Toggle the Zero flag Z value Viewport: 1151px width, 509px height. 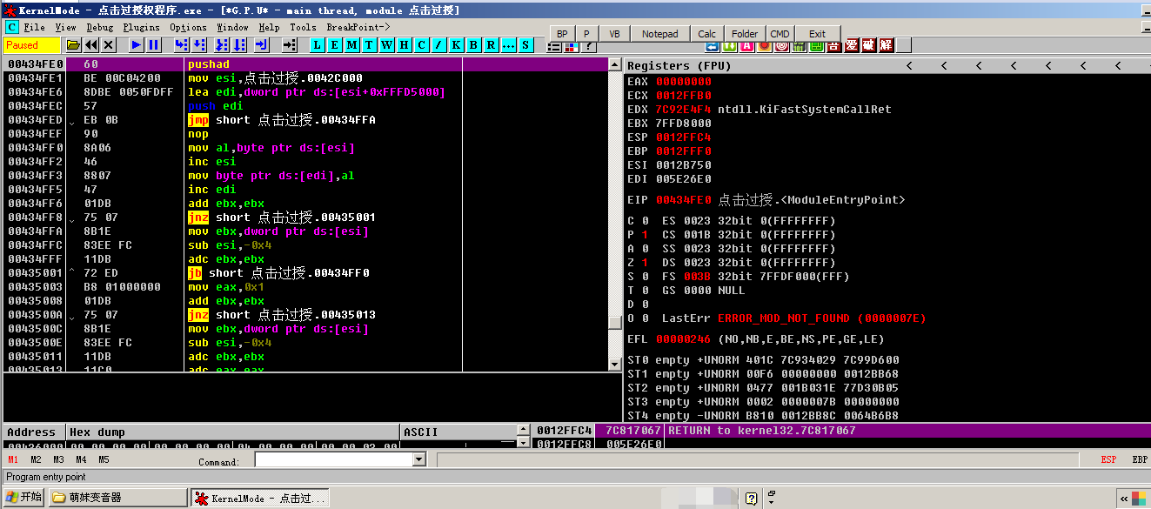tap(644, 263)
